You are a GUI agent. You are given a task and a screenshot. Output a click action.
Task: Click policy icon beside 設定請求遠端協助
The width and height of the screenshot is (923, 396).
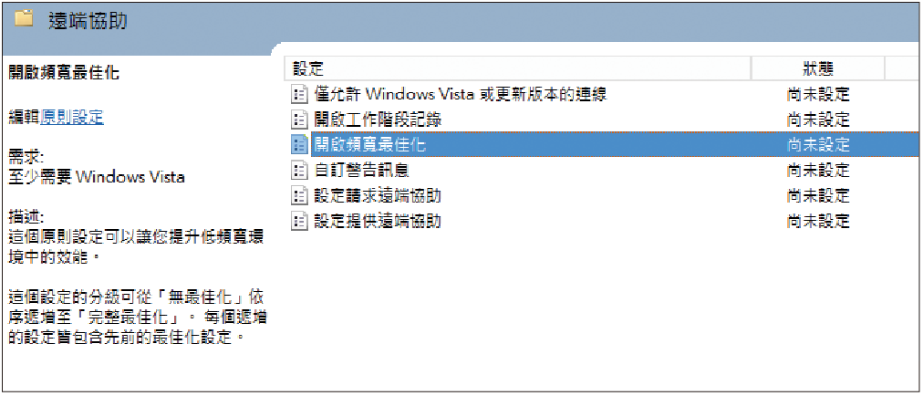pos(300,196)
